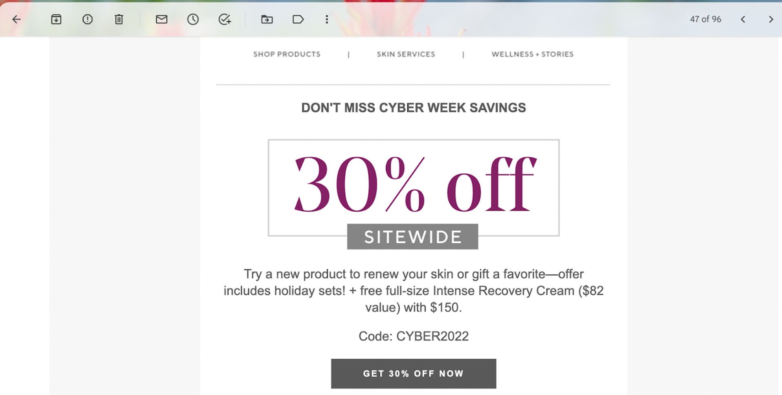Select the CYBER2022 promo code text
The width and height of the screenshot is (782, 395).
(433, 336)
